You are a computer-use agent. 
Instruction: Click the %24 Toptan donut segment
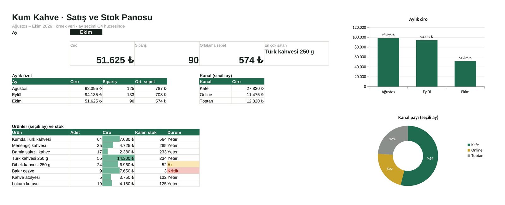coord(392,139)
